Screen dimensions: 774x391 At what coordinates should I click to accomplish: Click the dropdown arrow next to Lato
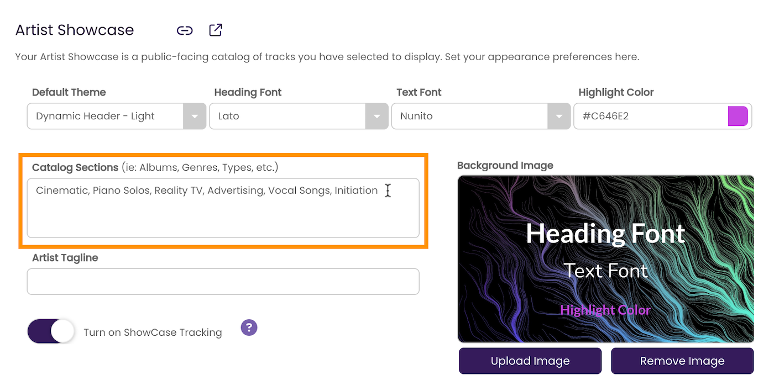point(376,116)
